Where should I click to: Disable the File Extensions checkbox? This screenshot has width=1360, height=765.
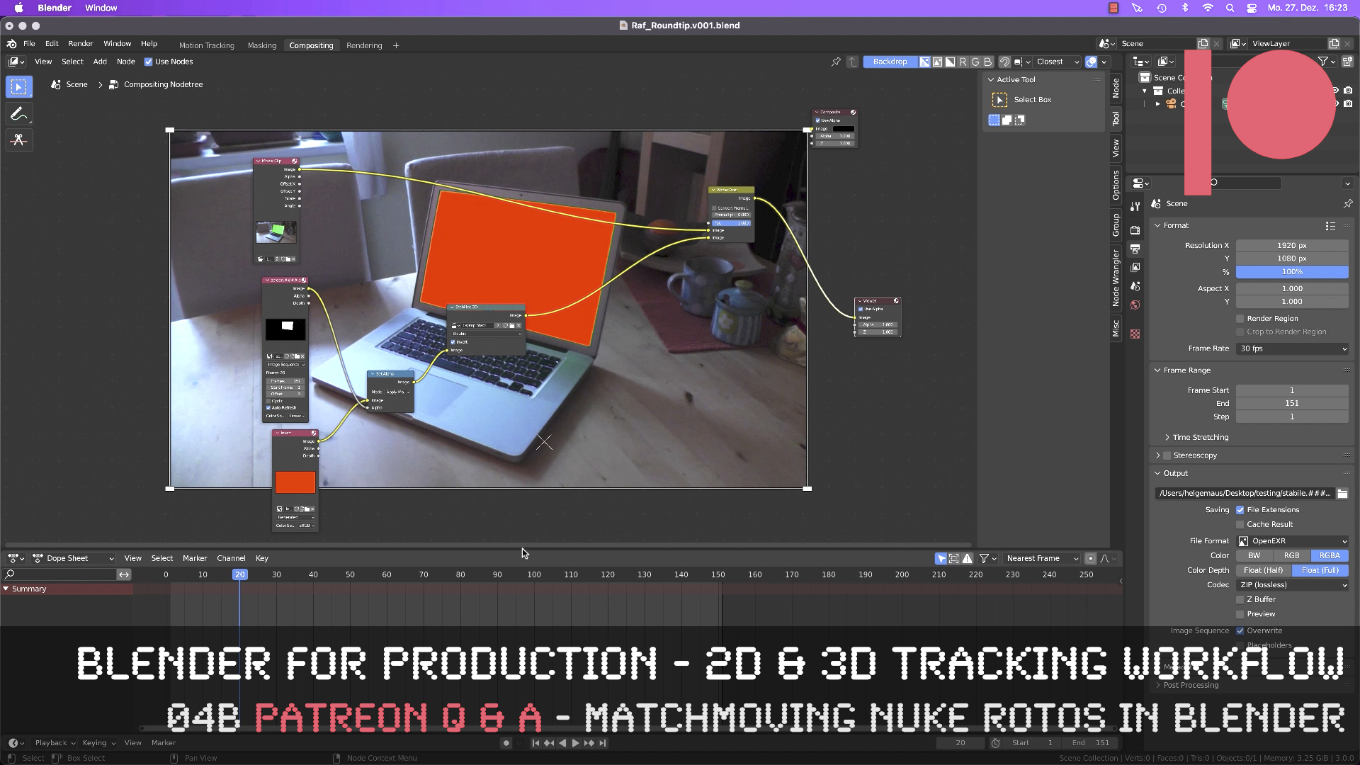pos(1241,509)
